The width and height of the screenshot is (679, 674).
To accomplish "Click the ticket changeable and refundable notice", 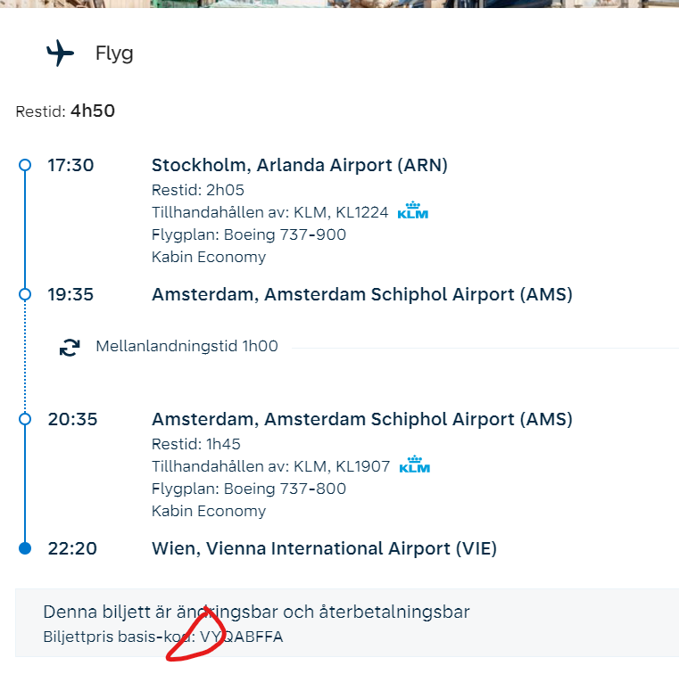I will point(256,612).
